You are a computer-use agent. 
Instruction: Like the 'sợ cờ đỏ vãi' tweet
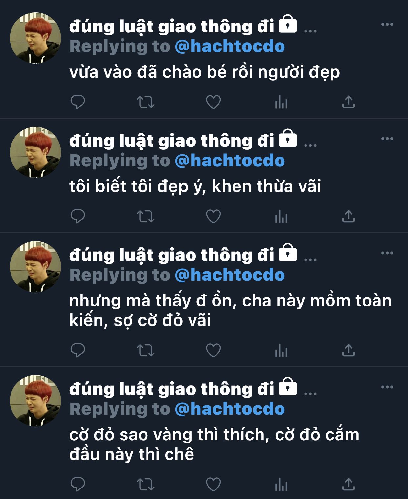[213, 350]
